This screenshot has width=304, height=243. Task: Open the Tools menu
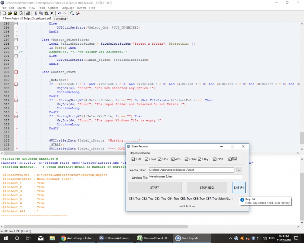41,8
